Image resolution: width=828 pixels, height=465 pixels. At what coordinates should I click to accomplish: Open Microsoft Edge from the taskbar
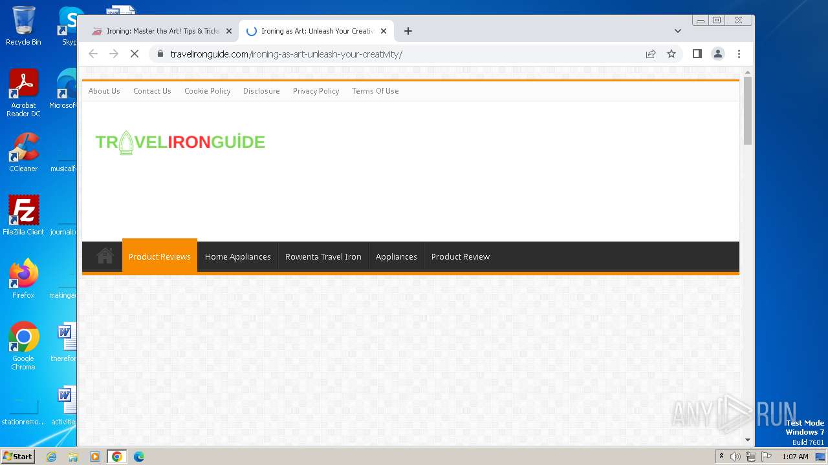pos(139,457)
